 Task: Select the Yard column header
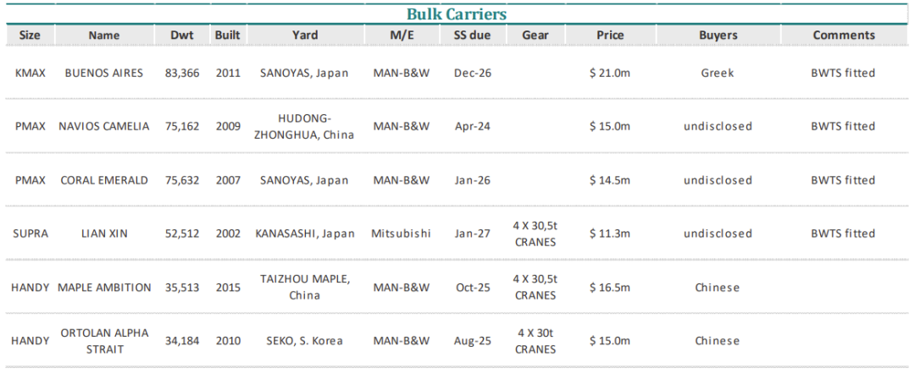(x=305, y=36)
